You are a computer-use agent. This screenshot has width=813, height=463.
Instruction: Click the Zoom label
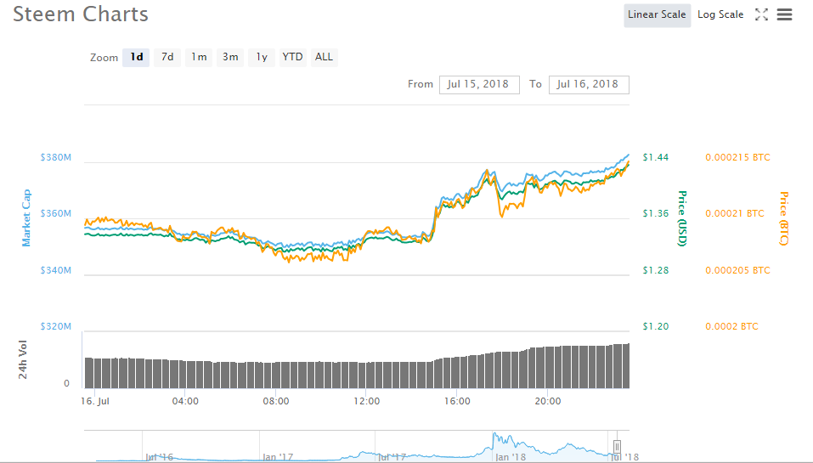click(x=104, y=58)
